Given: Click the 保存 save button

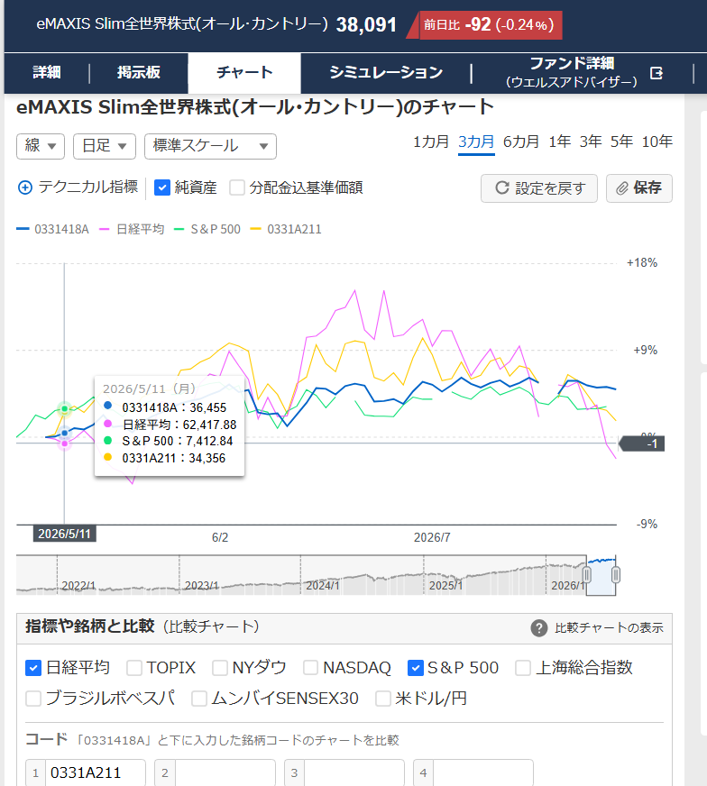Looking at the screenshot, I should click(x=638, y=188).
